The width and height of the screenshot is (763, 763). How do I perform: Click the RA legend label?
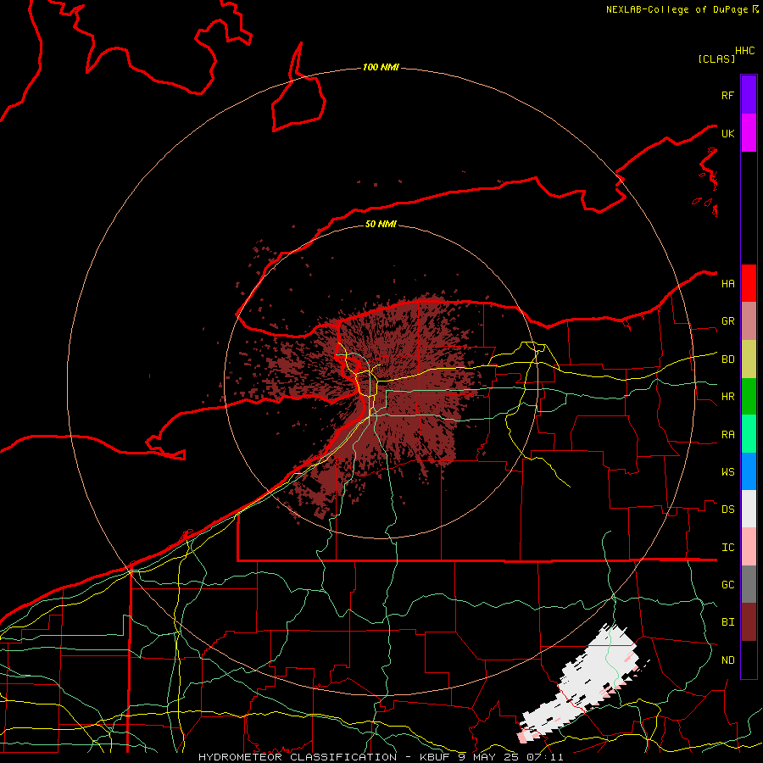click(727, 435)
